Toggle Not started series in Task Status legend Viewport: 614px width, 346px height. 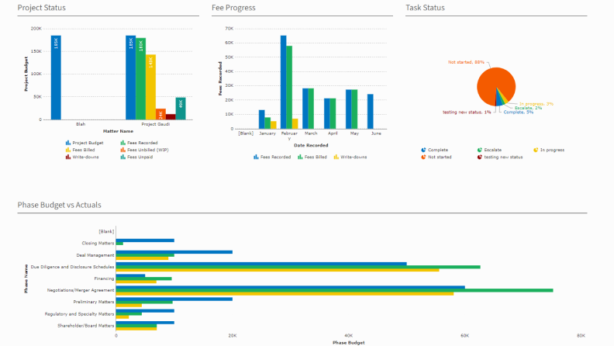point(442,157)
